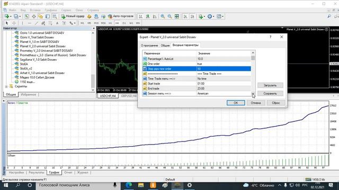The height and width of the screenshot is (190, 339).
Task: Open the Результаты tester tab
Action: [37, 173]
